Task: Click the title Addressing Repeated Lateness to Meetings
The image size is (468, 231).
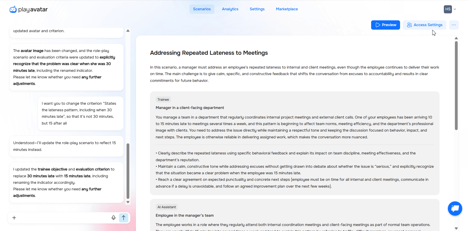Action: [x=209, y=53]
